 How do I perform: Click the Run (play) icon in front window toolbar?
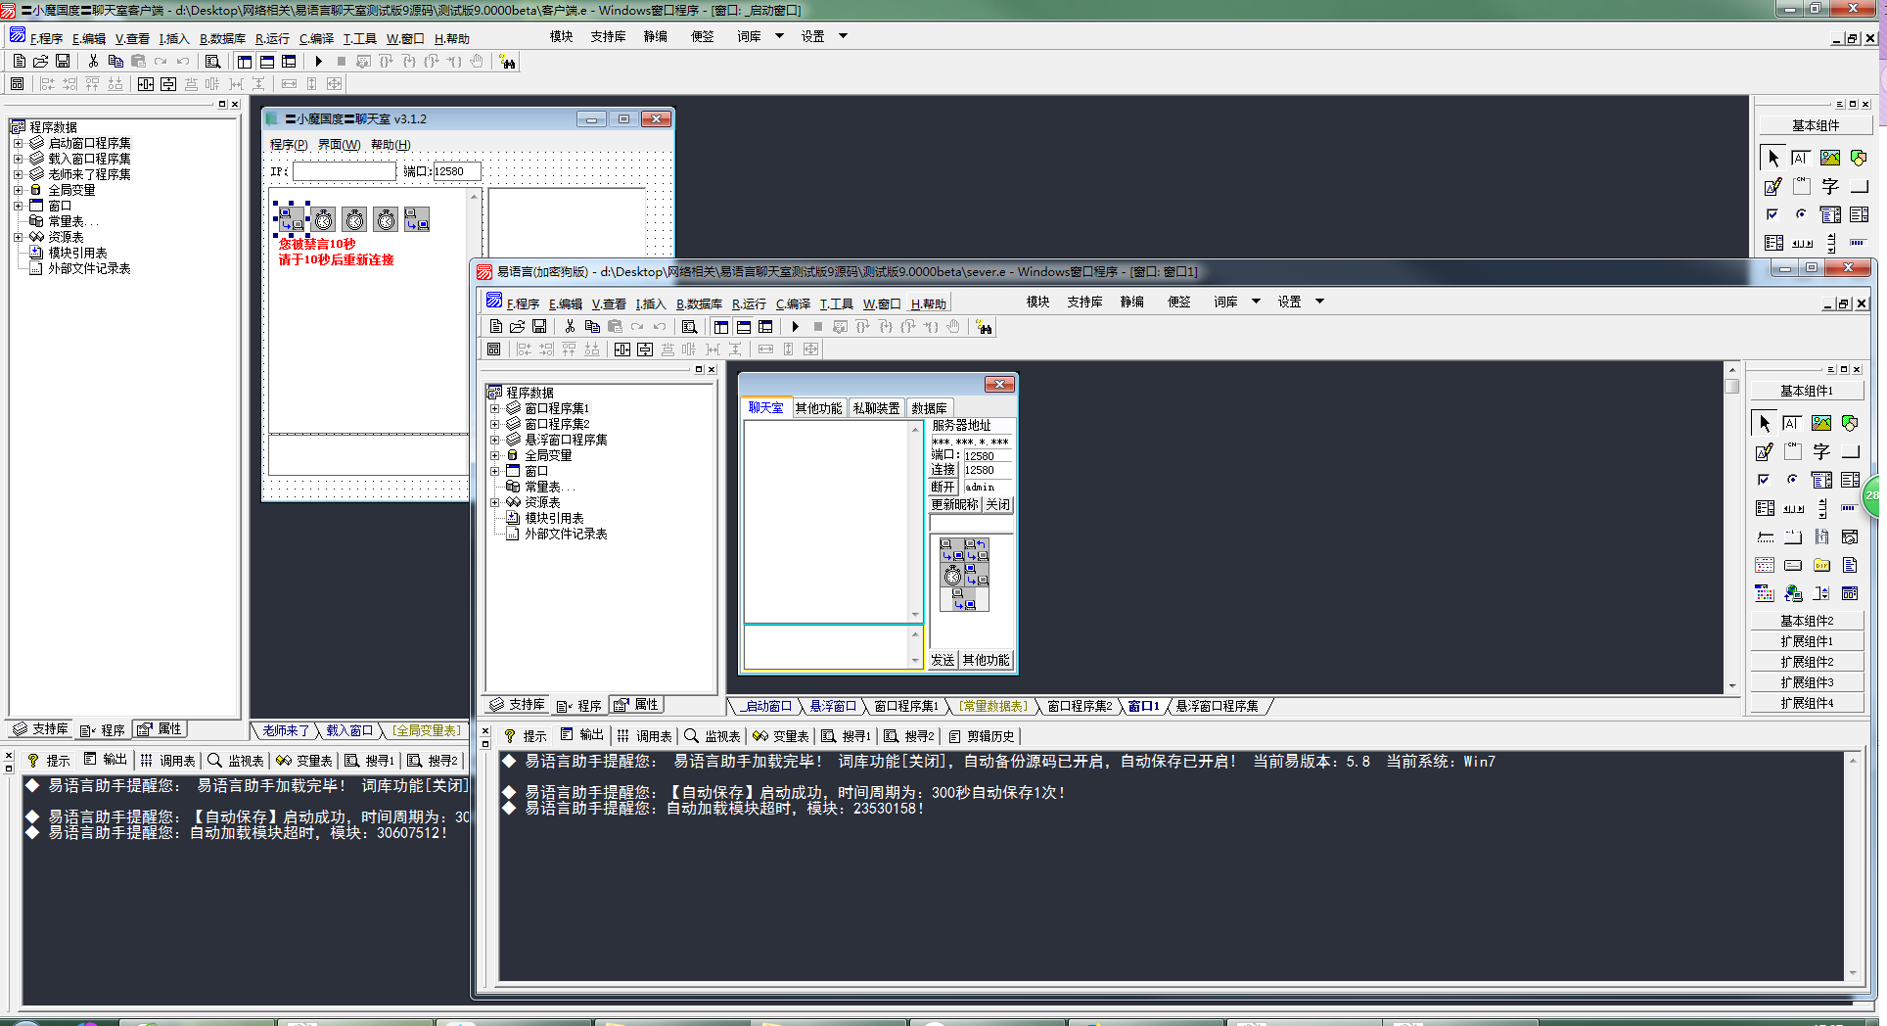[x=795, y=327]
